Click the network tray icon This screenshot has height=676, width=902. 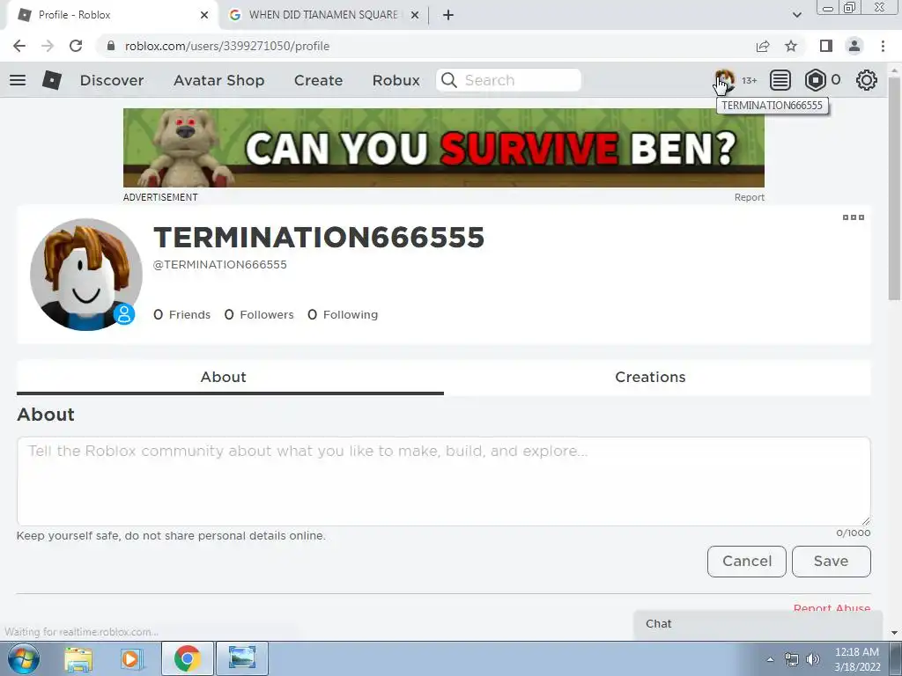coord(792,659)
